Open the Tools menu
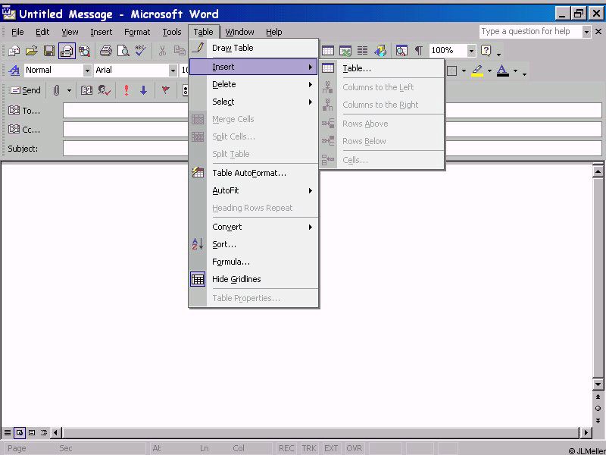Viewport: 606px width, 455px height. 172,32
